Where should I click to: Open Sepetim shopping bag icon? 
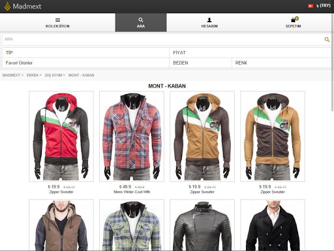click(294, 20)
